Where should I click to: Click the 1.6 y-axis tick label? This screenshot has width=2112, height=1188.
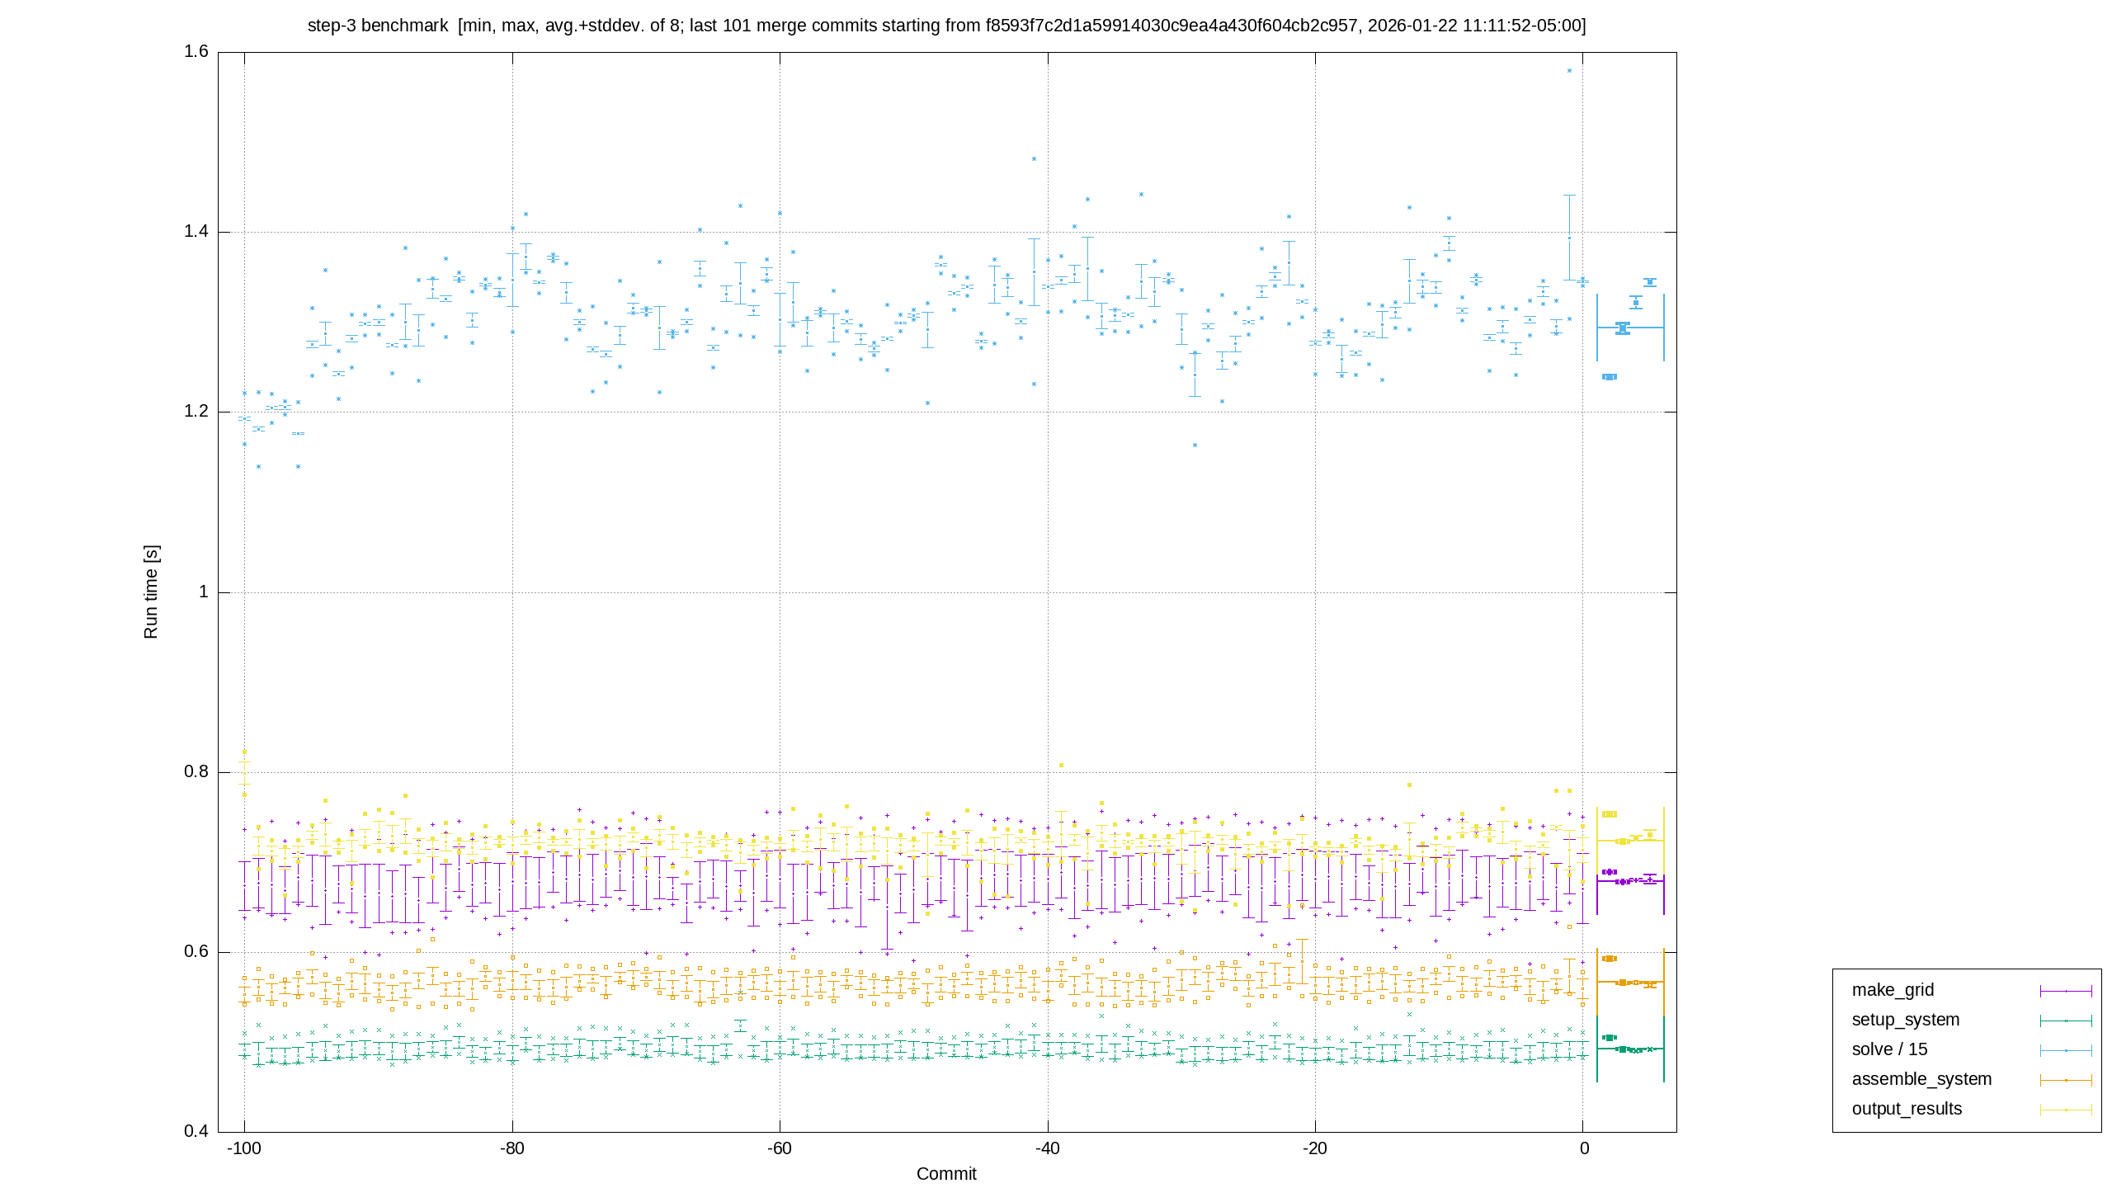pos(196,52)
